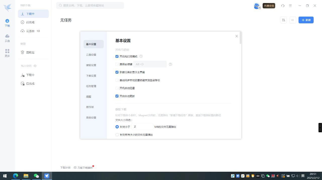Click the 新建 button to create a task
The image size is (322, 180).
pos(306,20)
